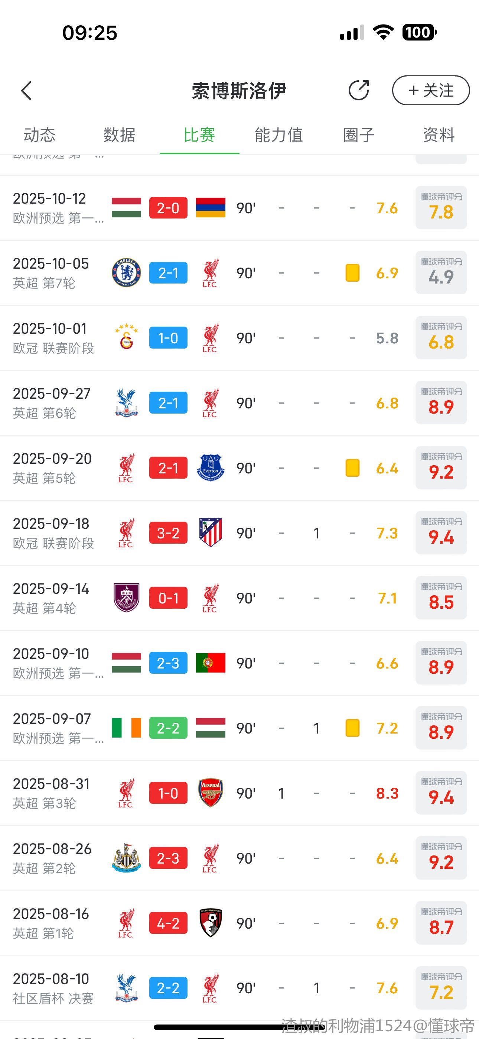The width and height of the screenshot is (479, 1039).
Task: Tap the Portugal flag in 2025-09-10 match
Action: point(211,663)
